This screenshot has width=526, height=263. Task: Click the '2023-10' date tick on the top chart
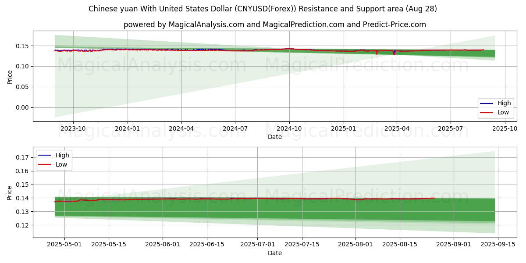[73, 128]
